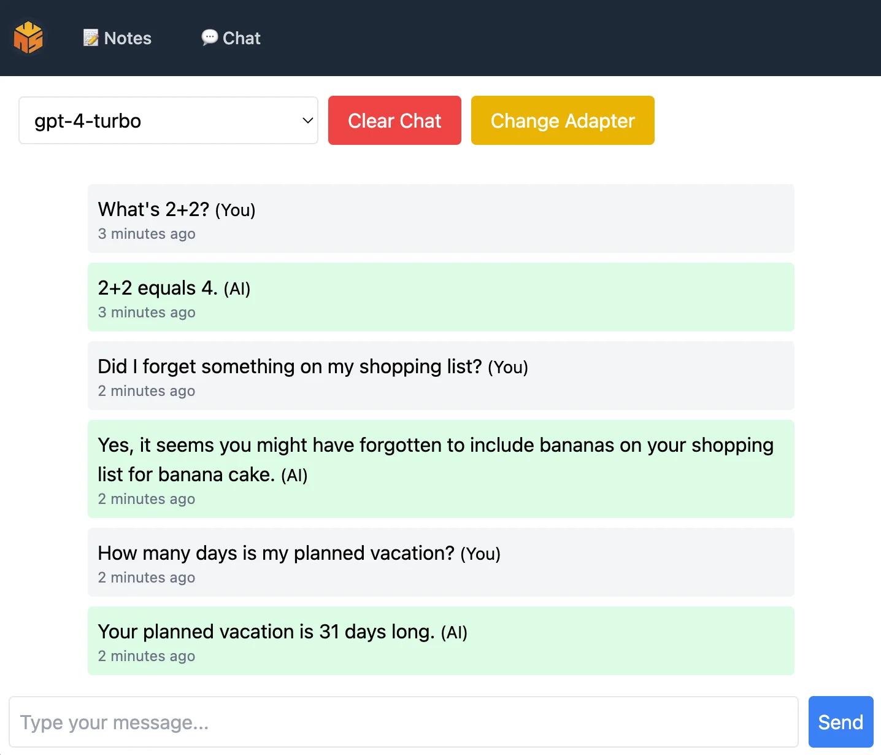Screen dimensions: 881x755
Task: Expand the model list showing gpt-4-turbo
Action: click(x=168, y=120)
